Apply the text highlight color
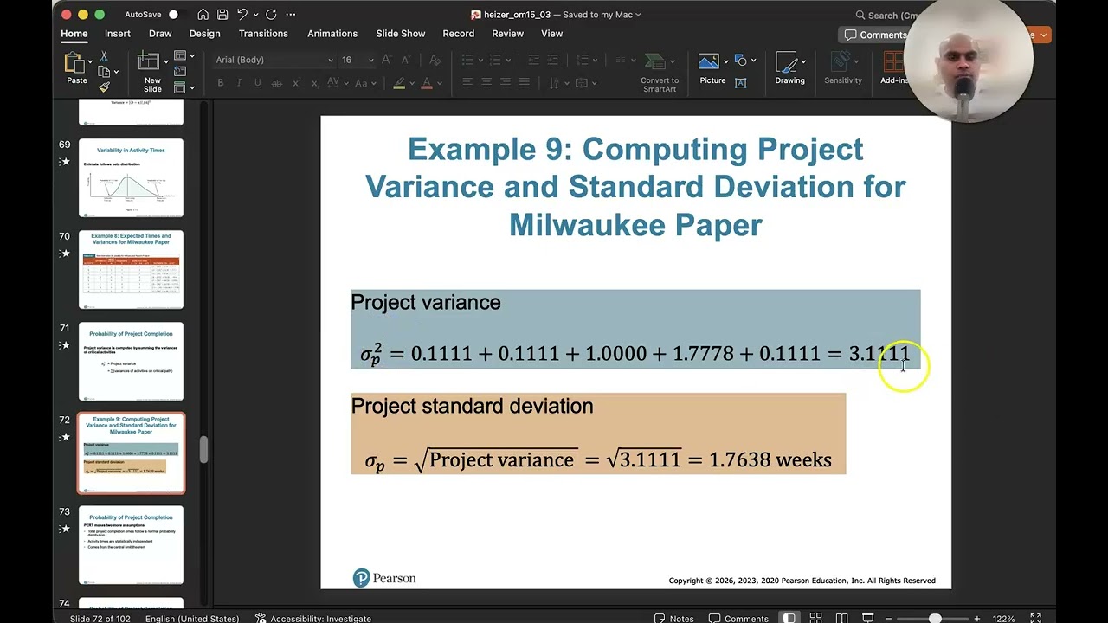This screenshot has width=1108, height=623. (399, 83)
